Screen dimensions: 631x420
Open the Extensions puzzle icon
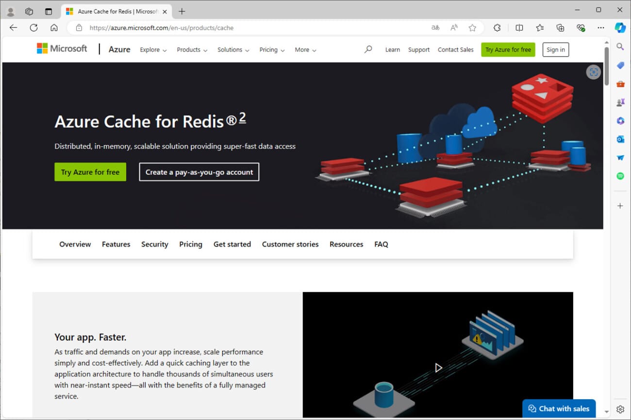(497, 28)
